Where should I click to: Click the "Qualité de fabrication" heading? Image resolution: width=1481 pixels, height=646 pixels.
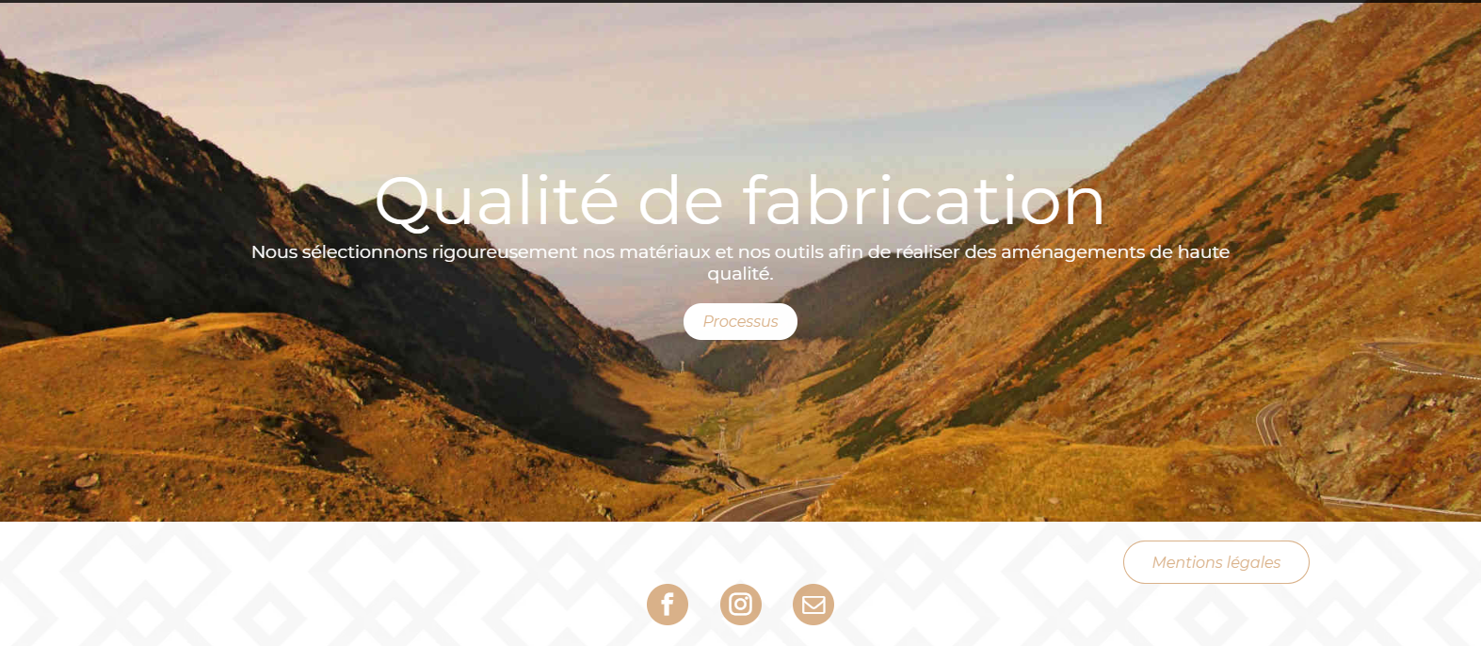coord(740,201)
